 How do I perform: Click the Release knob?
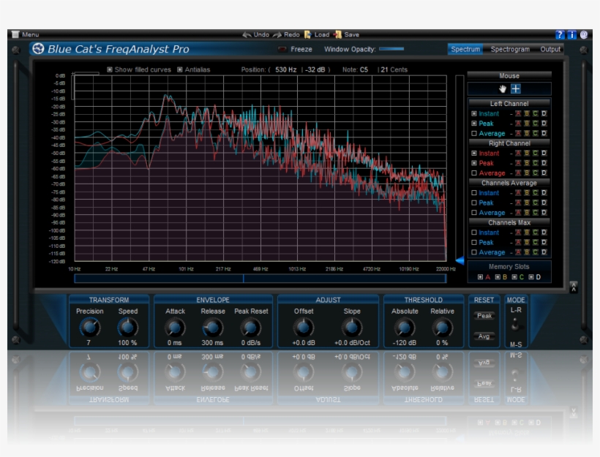[x=212, y=328]
